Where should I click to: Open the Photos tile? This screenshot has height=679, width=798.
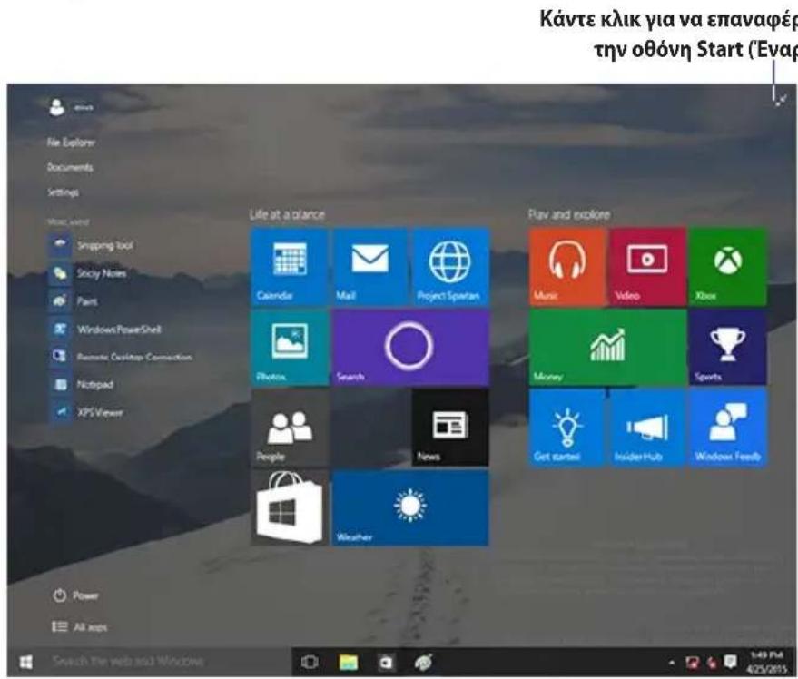tap(289, 347)
